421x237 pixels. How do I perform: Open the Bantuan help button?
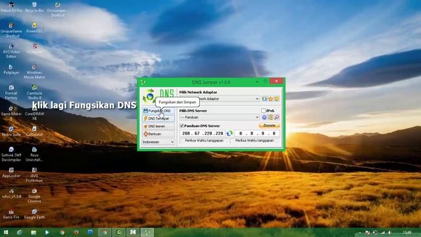tap(158, 134)
